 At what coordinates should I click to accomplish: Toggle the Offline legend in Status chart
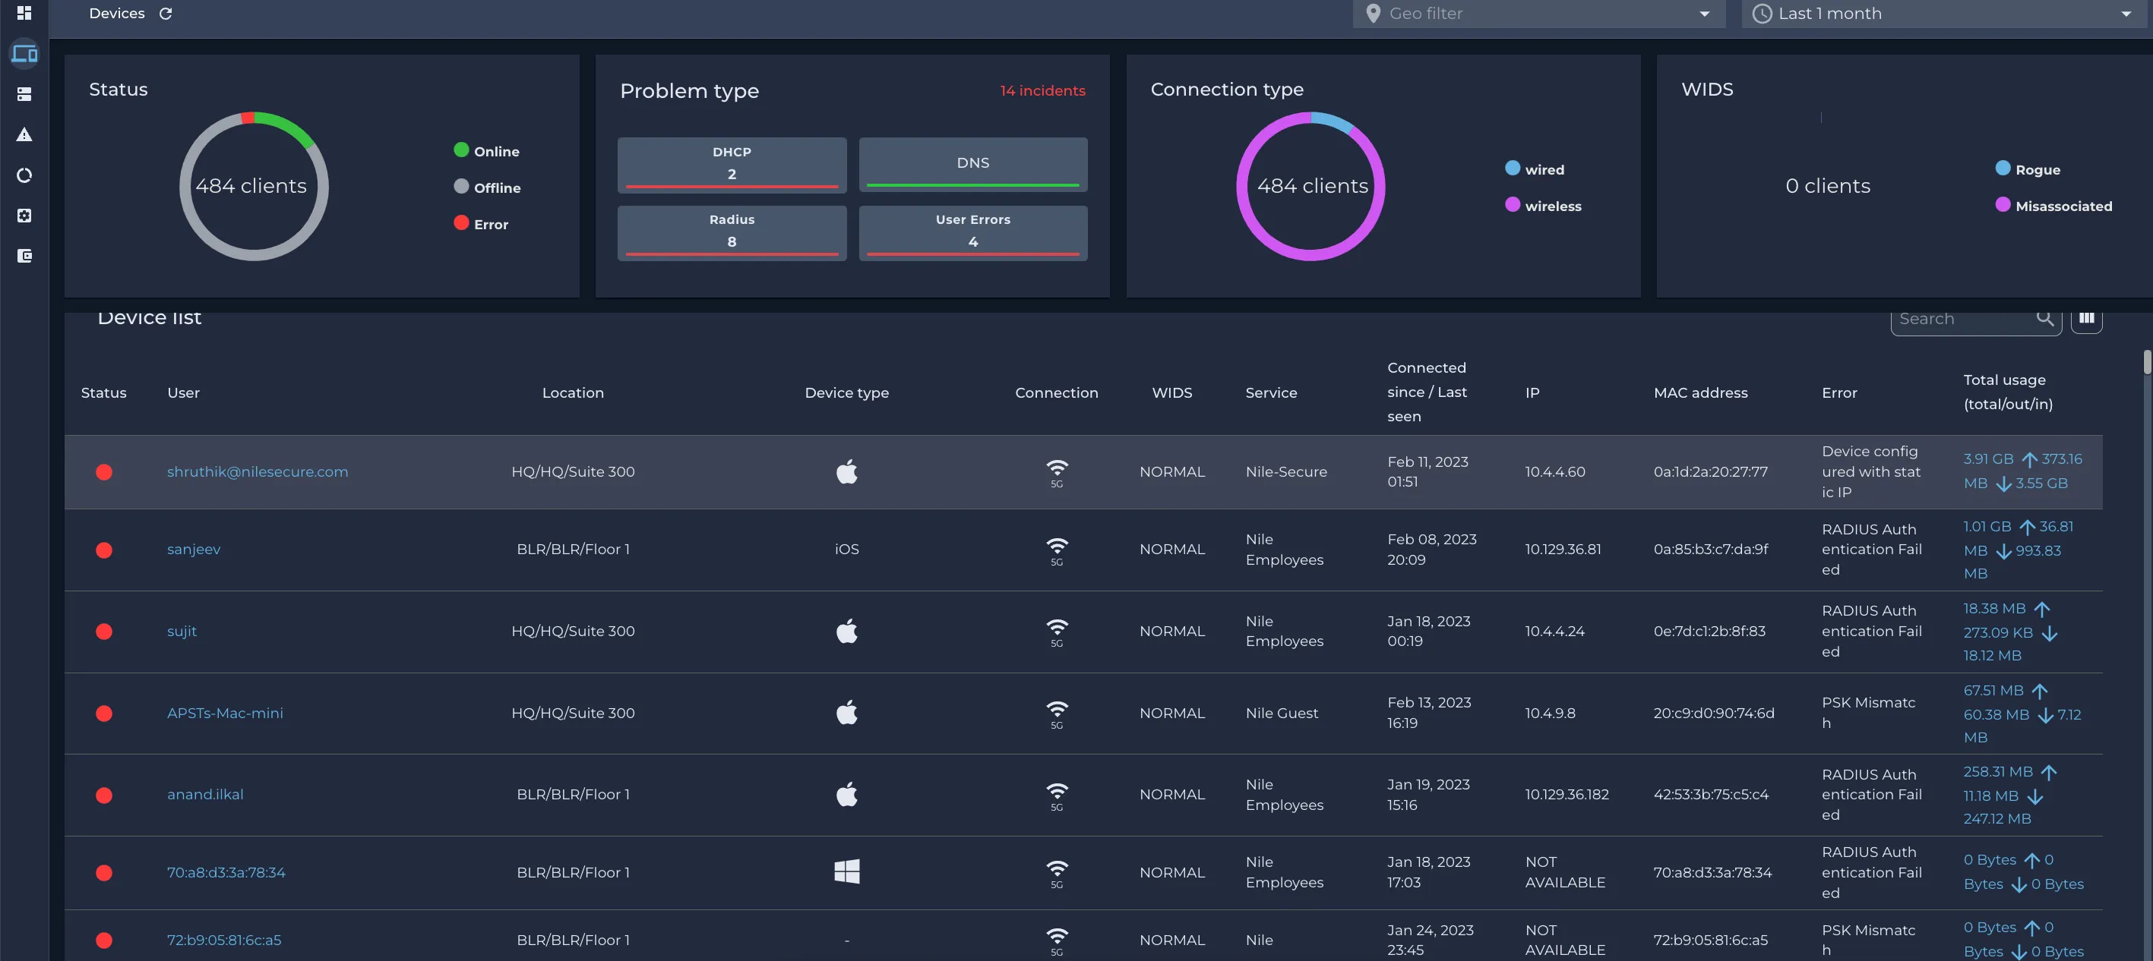[x=487, y=187]
